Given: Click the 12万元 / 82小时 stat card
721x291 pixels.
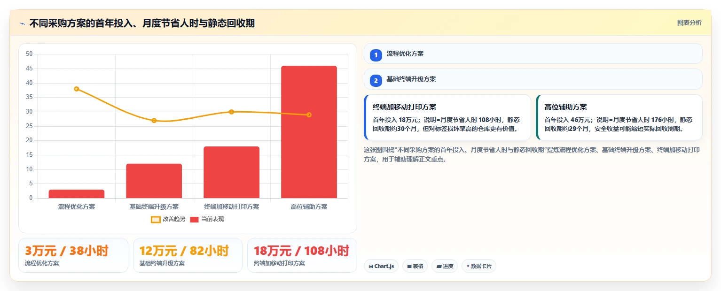Looking at the screenshot, I should click(188, 255).
